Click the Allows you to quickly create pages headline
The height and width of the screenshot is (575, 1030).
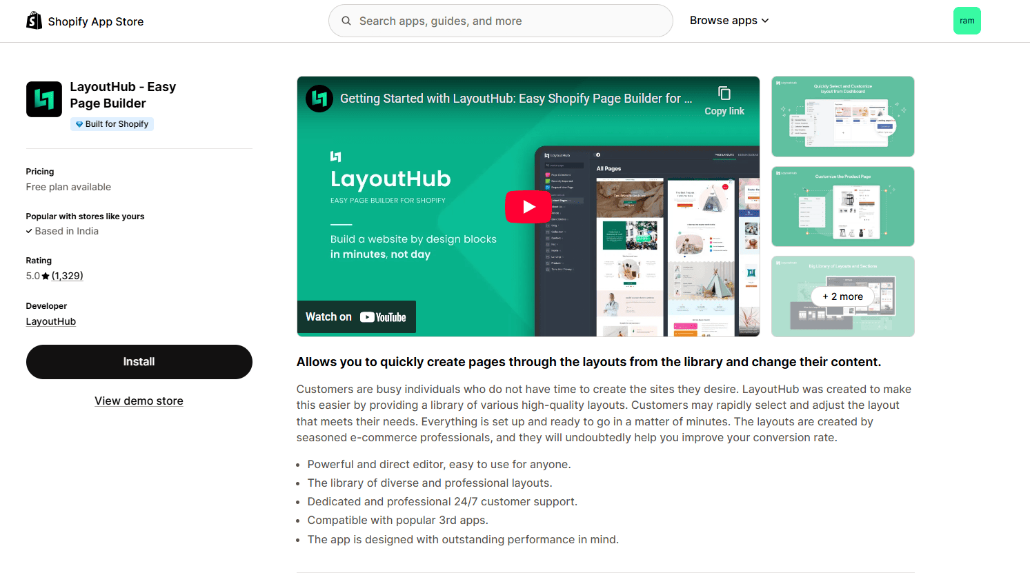[588, 362]
